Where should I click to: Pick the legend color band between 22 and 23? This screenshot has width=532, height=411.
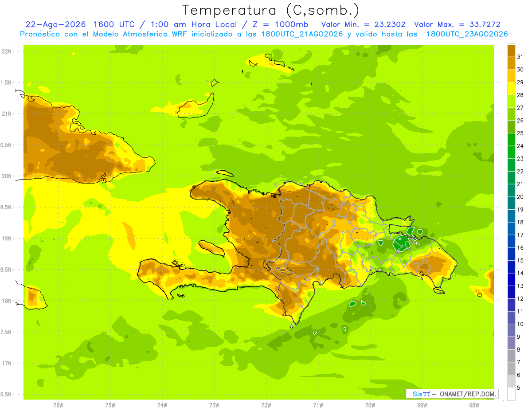[511, 165]
